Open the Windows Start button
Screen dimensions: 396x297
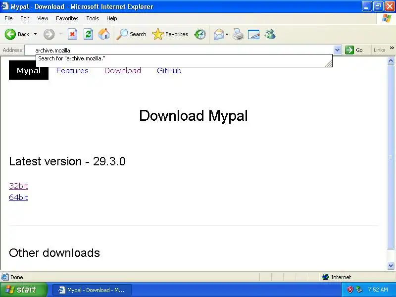[x=23, y=290]
